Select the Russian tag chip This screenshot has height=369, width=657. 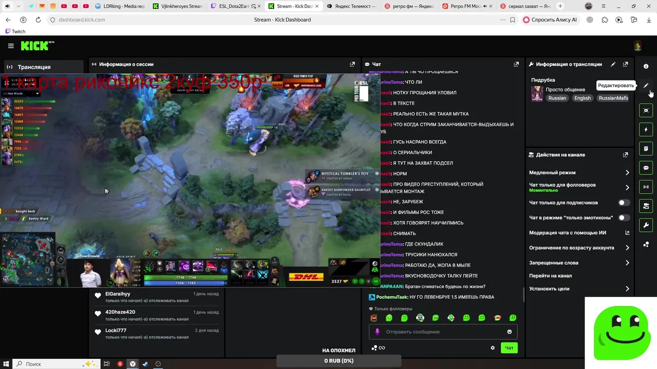[557, 98]
